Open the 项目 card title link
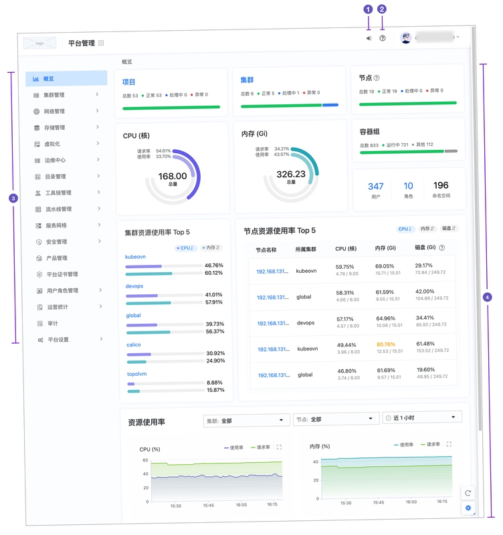This screenshot has height=535, width=503. pos(128,82)
